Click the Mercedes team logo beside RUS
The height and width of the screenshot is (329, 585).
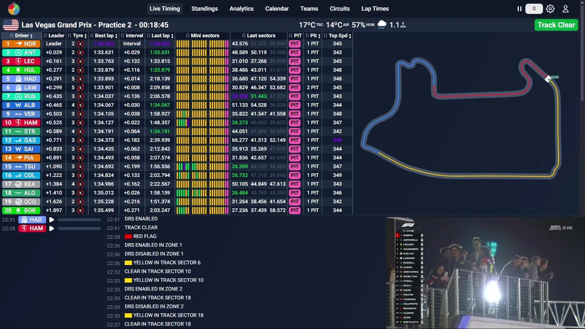(18, 96)
